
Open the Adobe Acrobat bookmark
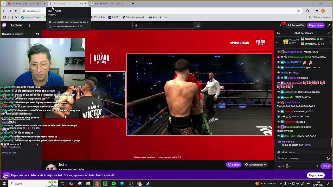coord(158,17)
